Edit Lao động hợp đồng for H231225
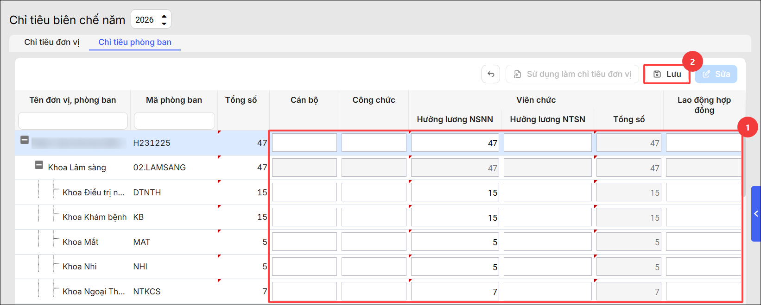This screenshot has height=305, width=761. point(704,143)
